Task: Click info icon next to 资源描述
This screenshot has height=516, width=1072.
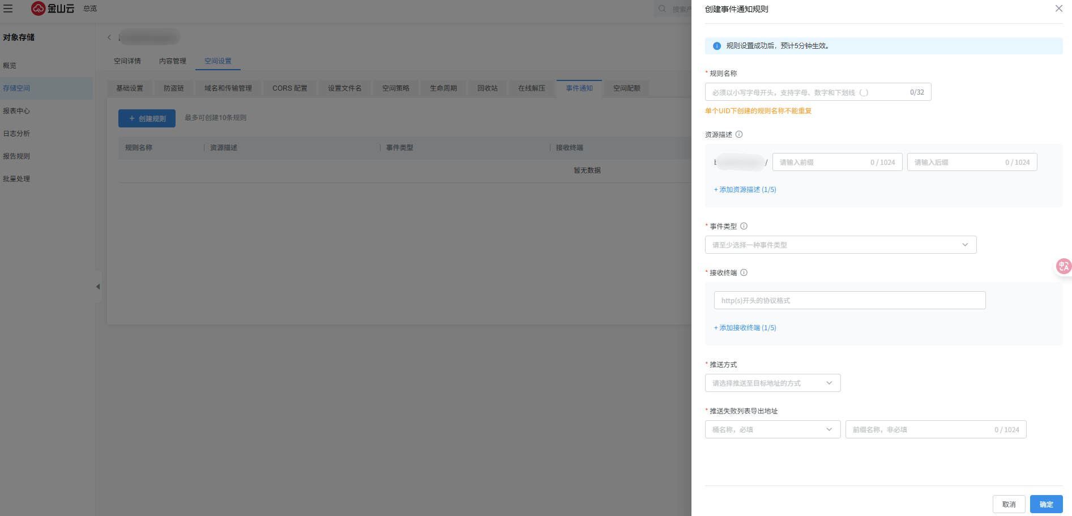Action: pyautogui.click(x=739, y=134)
